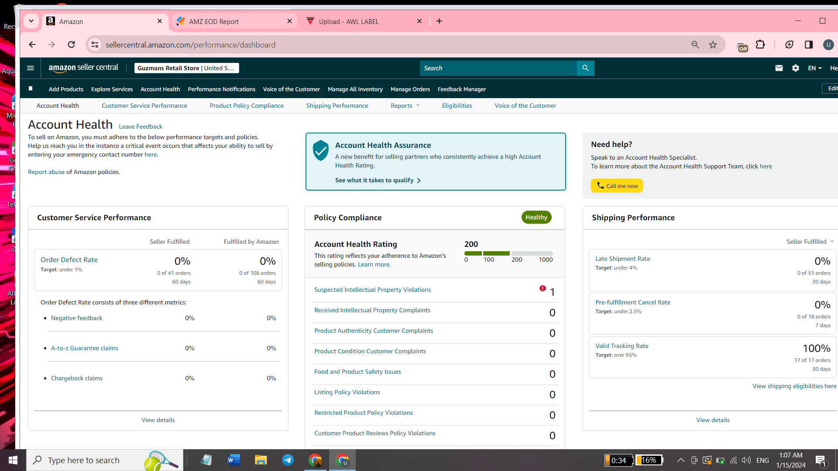Open the Late Shipment Rate link
The width and height of the screenshot is (838, 471).
pos(622,259)
